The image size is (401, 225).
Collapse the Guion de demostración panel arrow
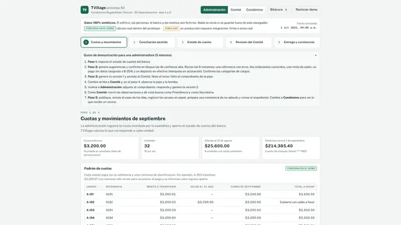[x=316, y=56]
